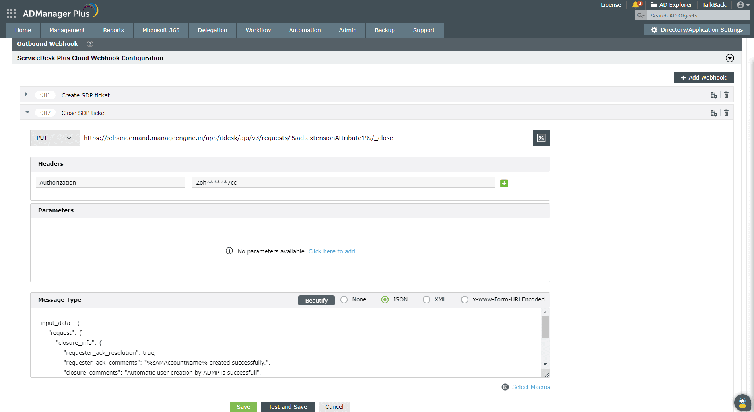Click the user profile icon at top right
Image resolution: width=754 pixels, height=412 pixels.
[740, 5]
